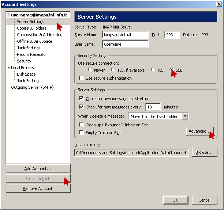
Task: Open account Junk Settings under Return Receipts above
Action: coord(29,48)
